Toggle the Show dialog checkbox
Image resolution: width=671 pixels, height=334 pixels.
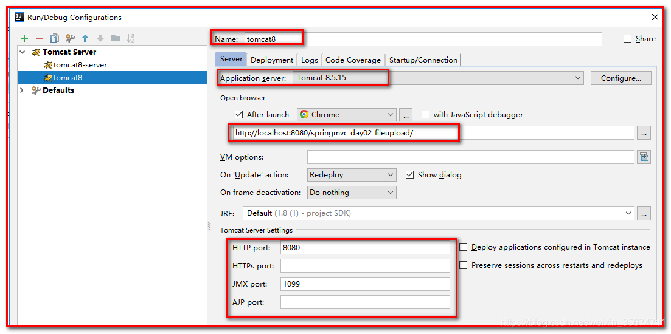pos(409,175)
